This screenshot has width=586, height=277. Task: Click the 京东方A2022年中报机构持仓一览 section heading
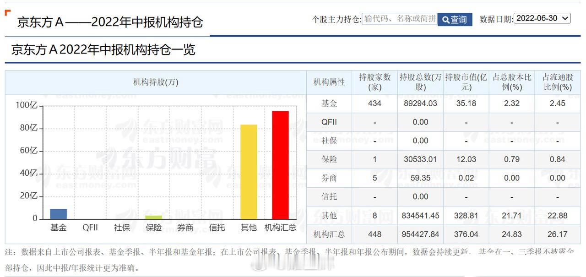coord(103,49)
